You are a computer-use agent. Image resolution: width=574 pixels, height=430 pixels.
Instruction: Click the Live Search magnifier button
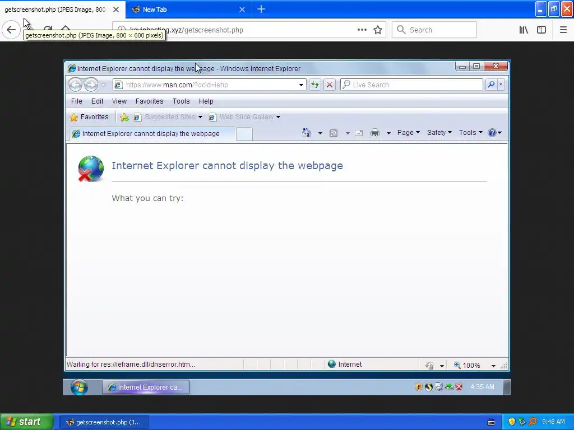(x=491, y=85)
